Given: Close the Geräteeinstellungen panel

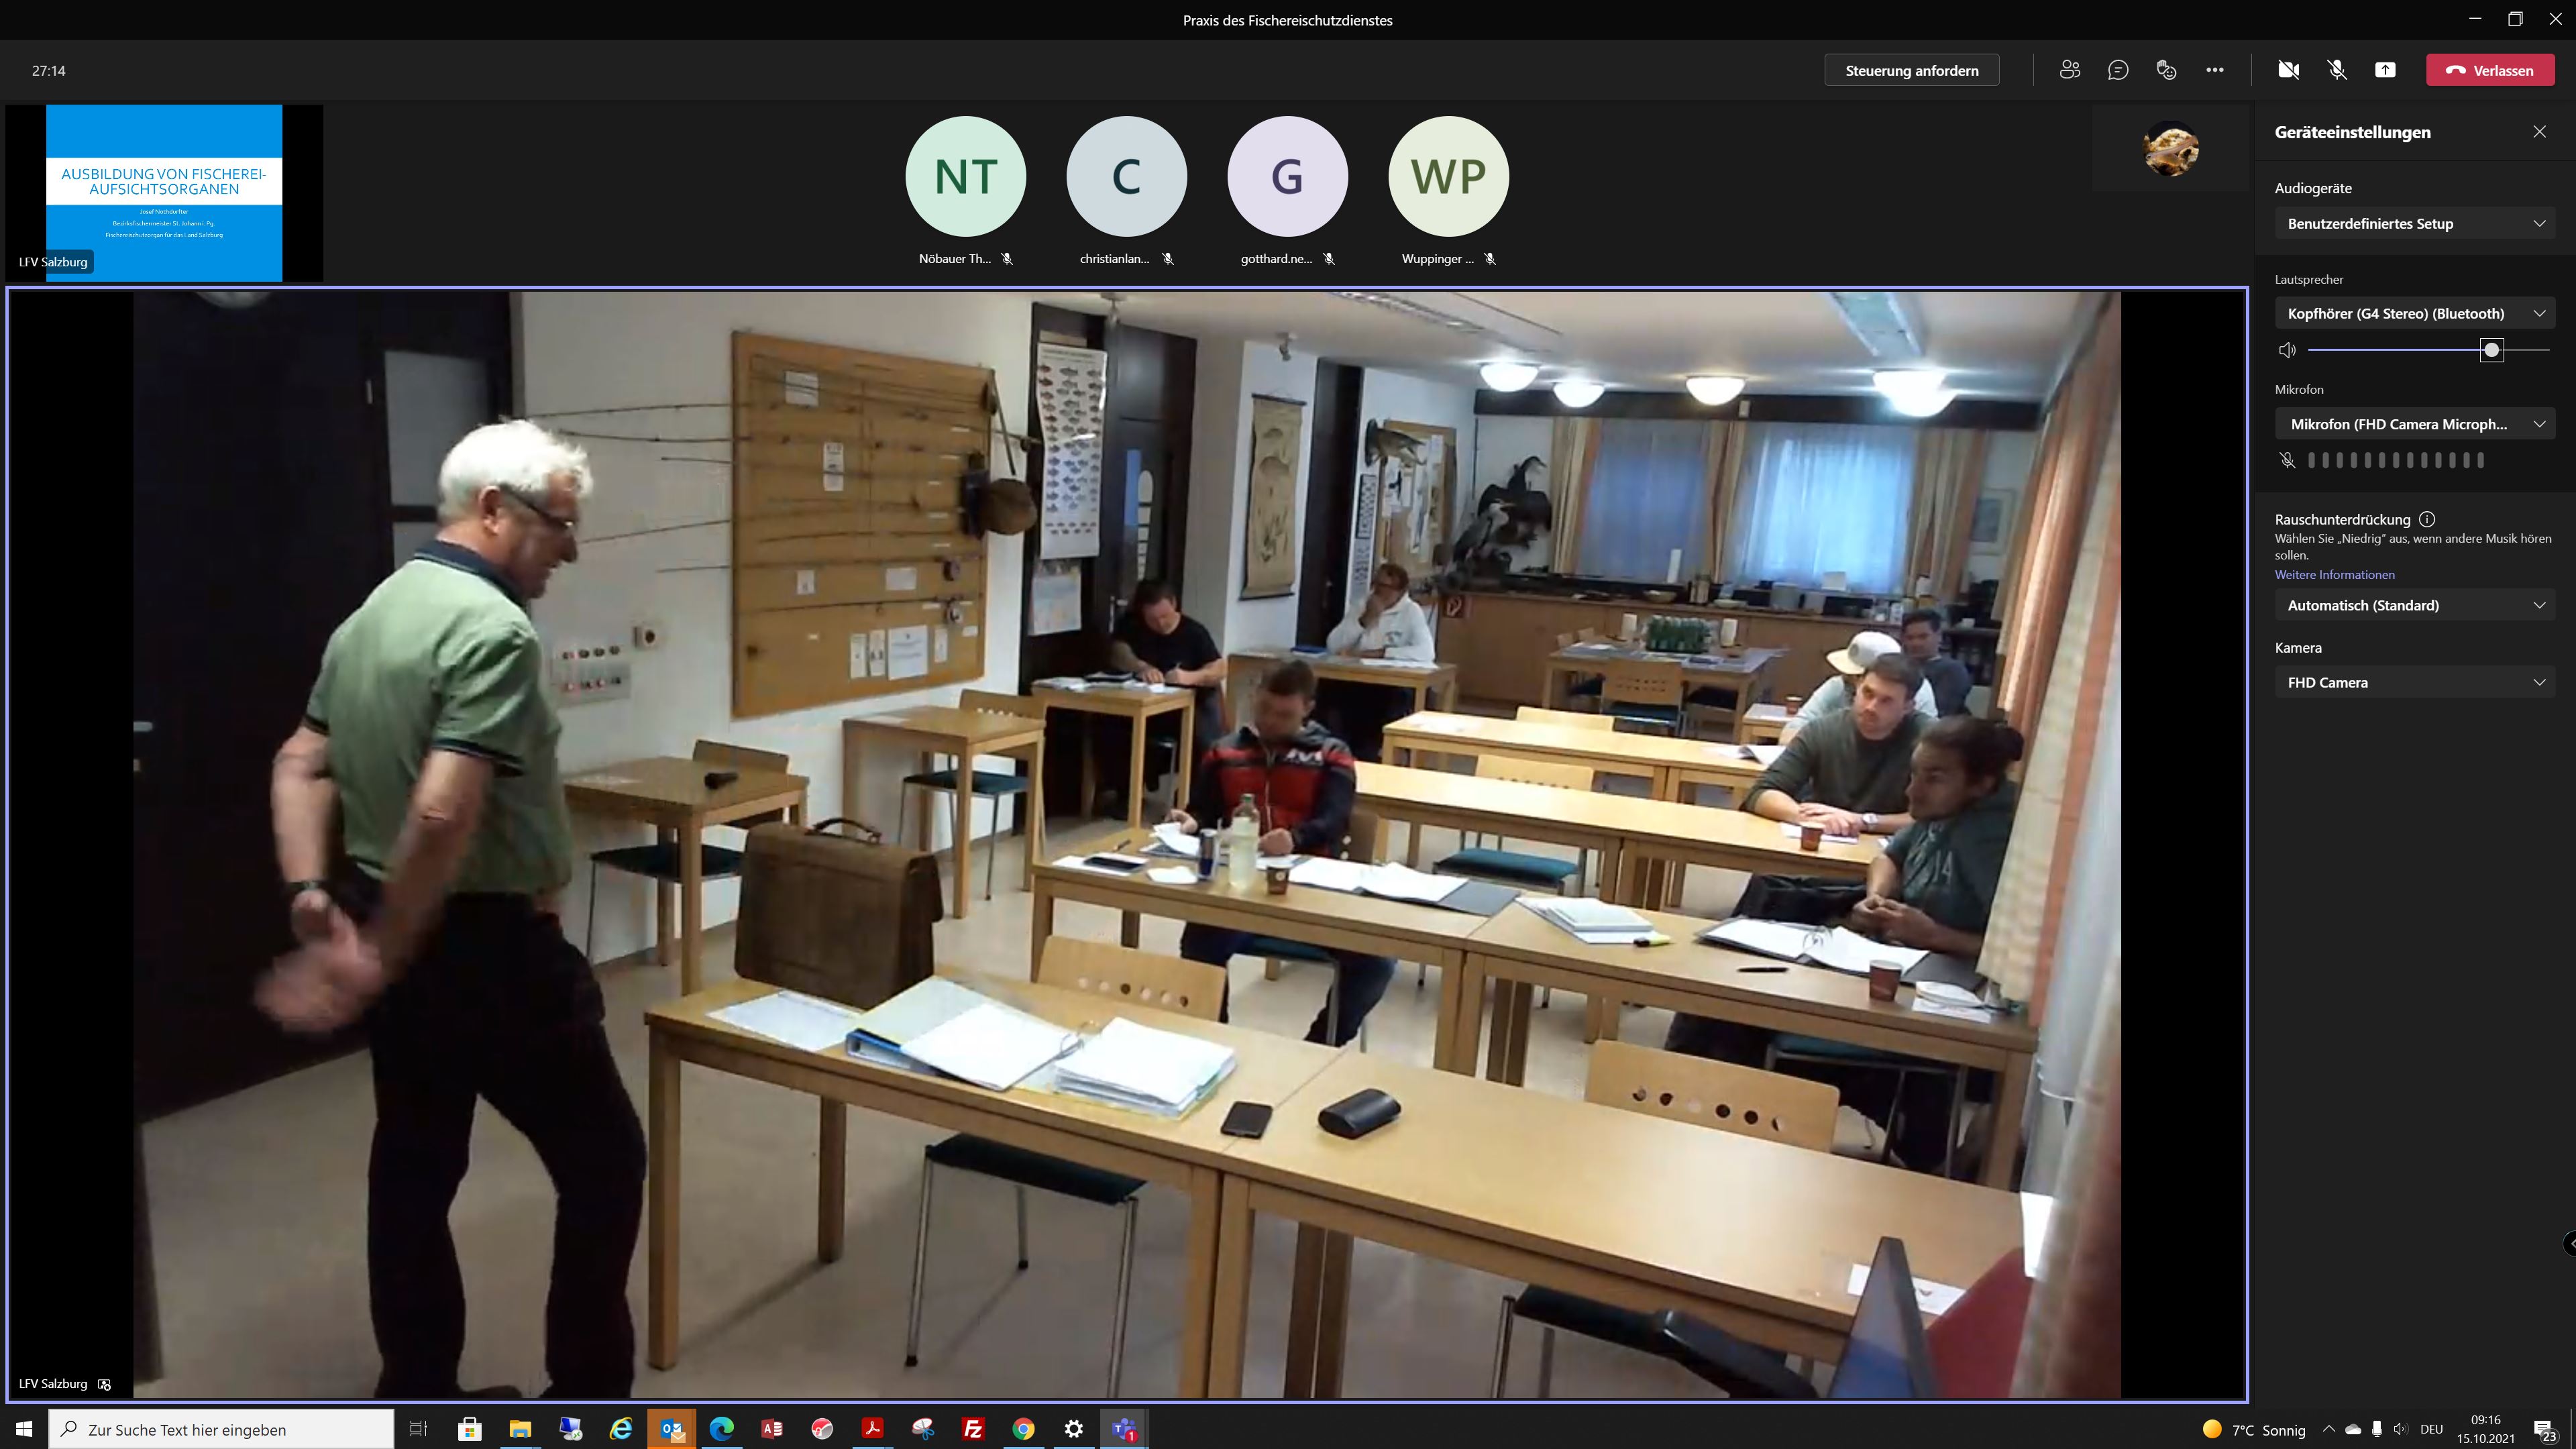Looking at the screenshot, I should pyautogui.click(x=2539, y=132).
